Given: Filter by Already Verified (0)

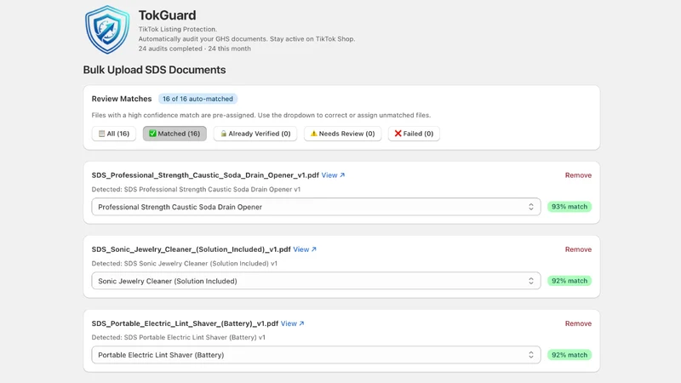Looking at the screenshot, I should pos(255,134).
